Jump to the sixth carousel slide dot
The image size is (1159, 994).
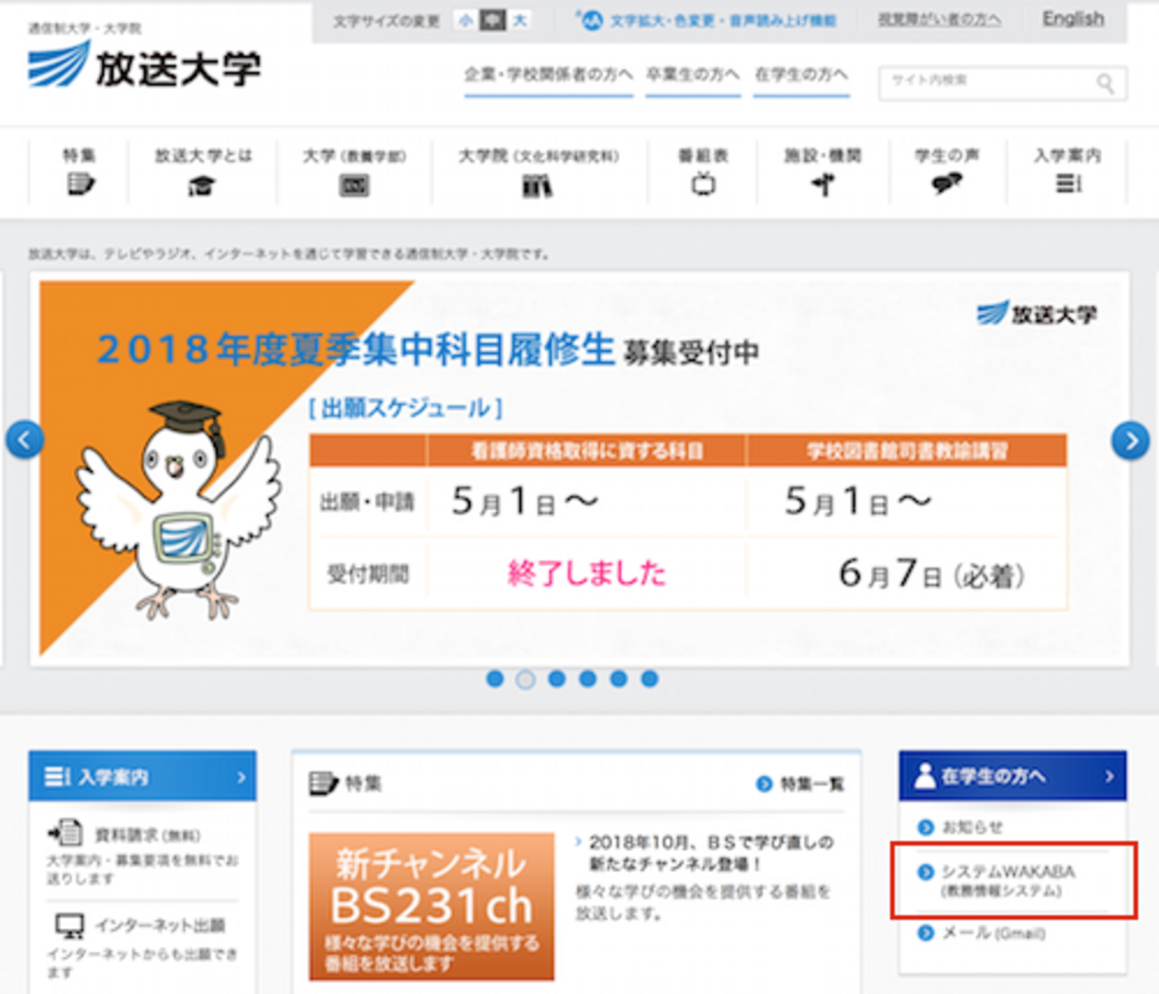click(x=650, y=679)
